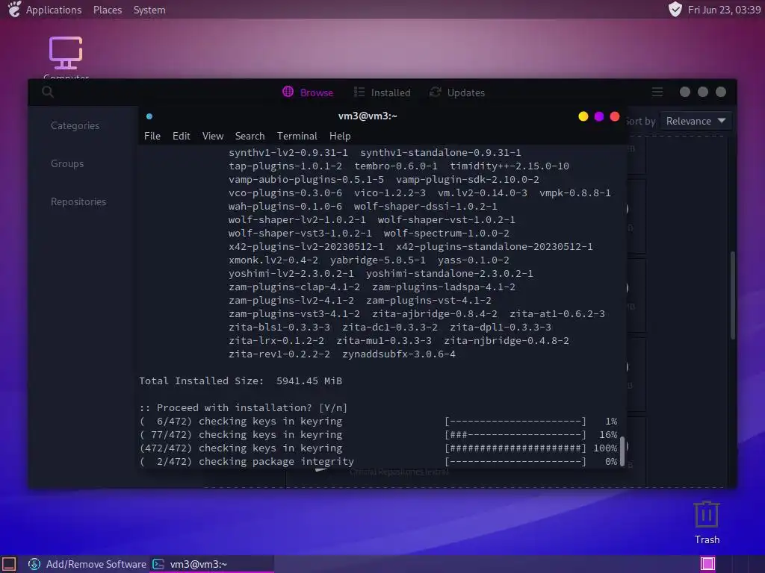The width and height of the screenshot is (765, 573).
Task: Click the 100% keyring progress bar
Action: point(515,448)
